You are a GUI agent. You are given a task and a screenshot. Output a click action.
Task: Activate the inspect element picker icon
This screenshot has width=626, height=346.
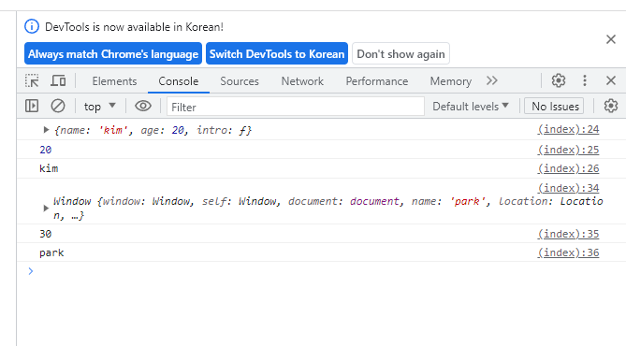[32, 81]
